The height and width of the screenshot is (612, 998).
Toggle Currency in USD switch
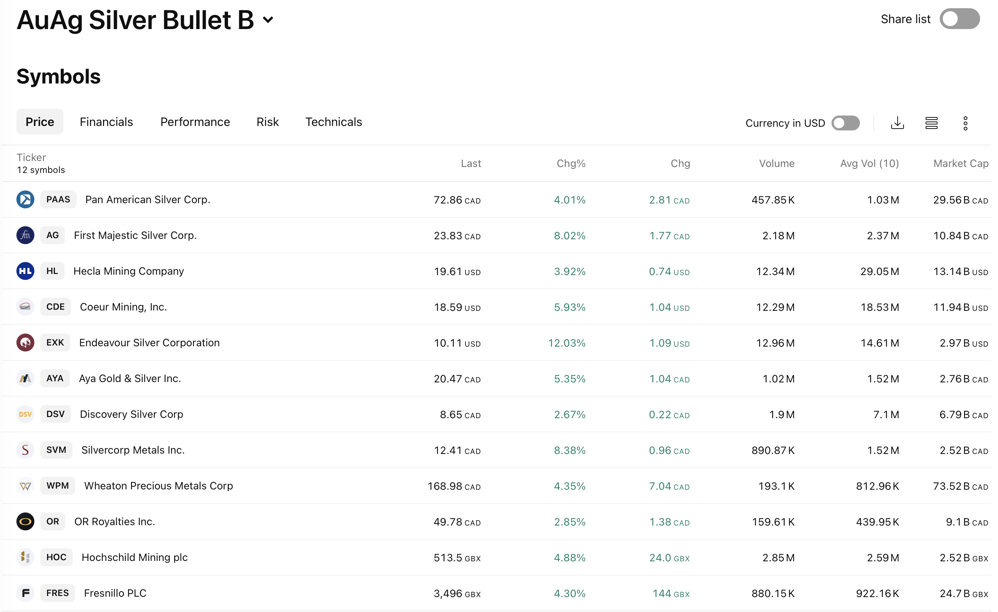(x=845, y=123)
